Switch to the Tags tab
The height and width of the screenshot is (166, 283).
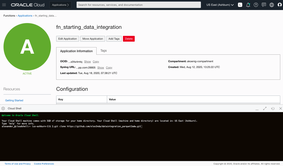[x=103, y=50]
